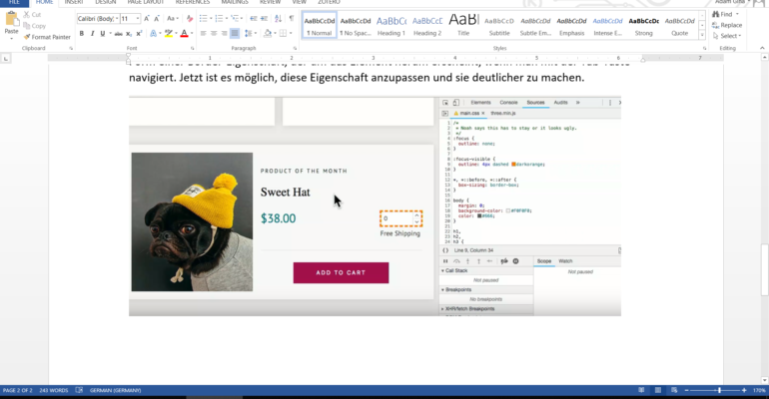Apply superscript formatting

139,33
